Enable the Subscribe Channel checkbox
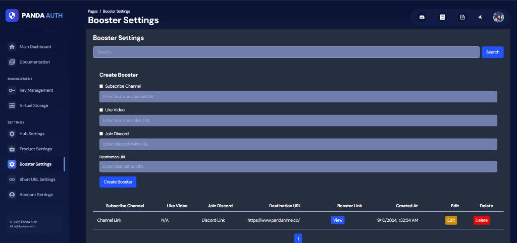The width and height of the screenshot is (517, 243). pyautogui.click(x=101, y=86)
